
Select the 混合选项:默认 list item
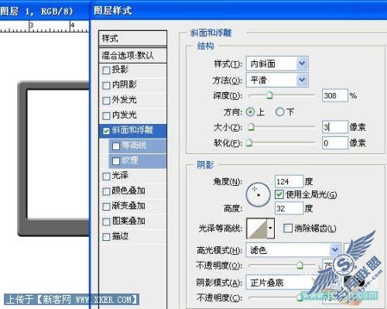click(133, 55)
